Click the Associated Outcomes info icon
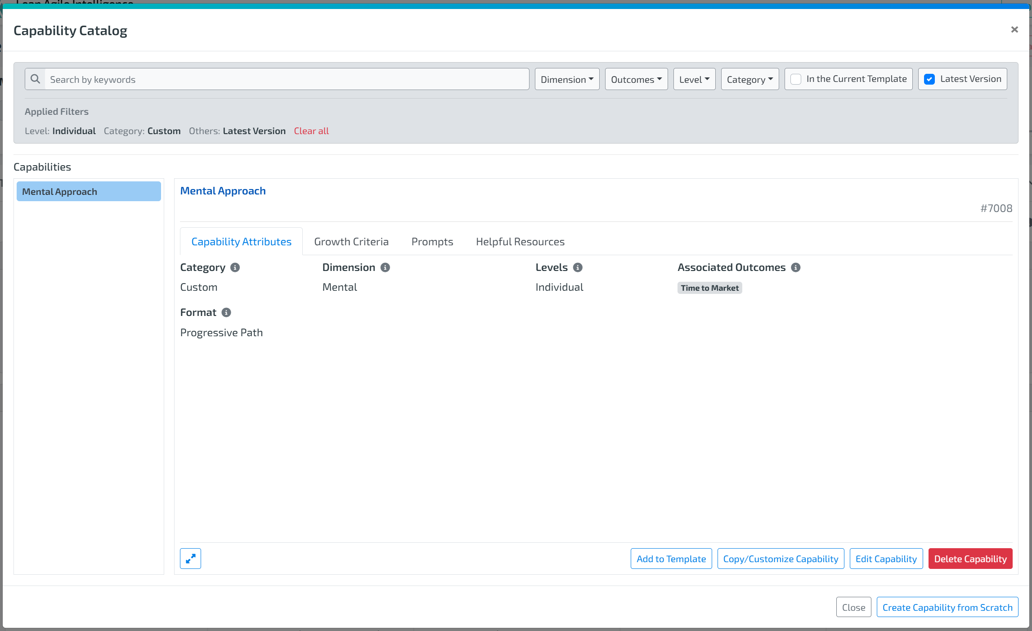 pyautogui.click(x=796, y=267)
